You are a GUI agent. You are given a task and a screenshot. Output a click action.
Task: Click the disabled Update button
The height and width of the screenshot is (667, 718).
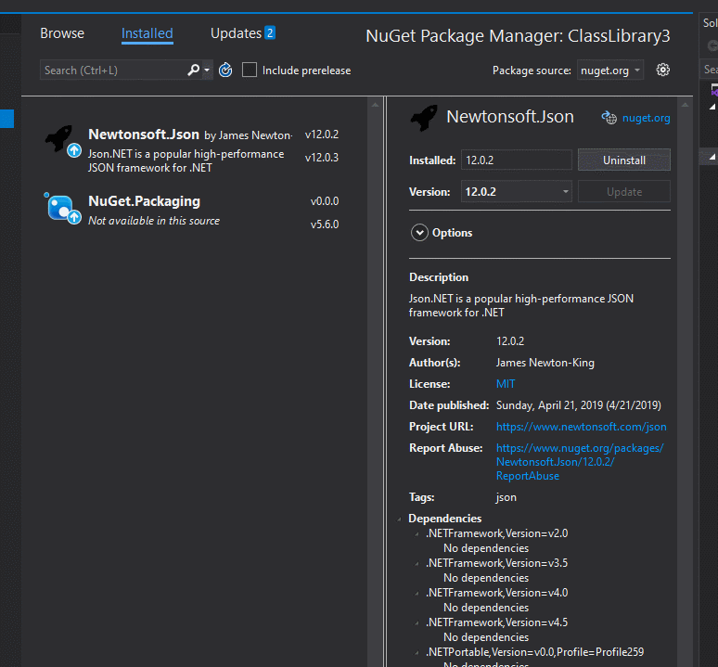pos(624,191)
